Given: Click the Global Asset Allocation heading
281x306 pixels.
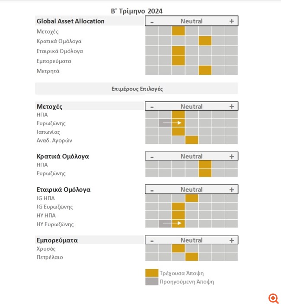Looking at the screenshot, I should (x=70, y=21).
